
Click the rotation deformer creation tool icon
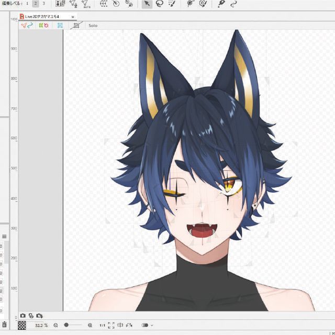pyautogui.click(x=129, y=4)
